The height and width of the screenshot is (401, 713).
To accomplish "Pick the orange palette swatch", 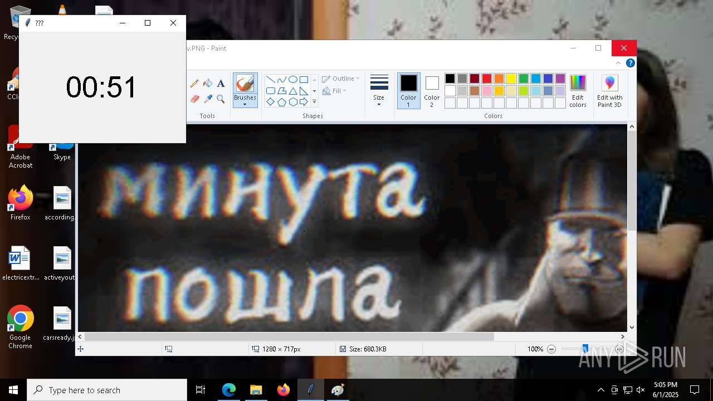I will [x=499, y=79].
